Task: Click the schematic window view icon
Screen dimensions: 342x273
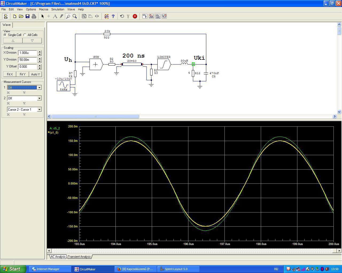Action: (x=145, y=16)
